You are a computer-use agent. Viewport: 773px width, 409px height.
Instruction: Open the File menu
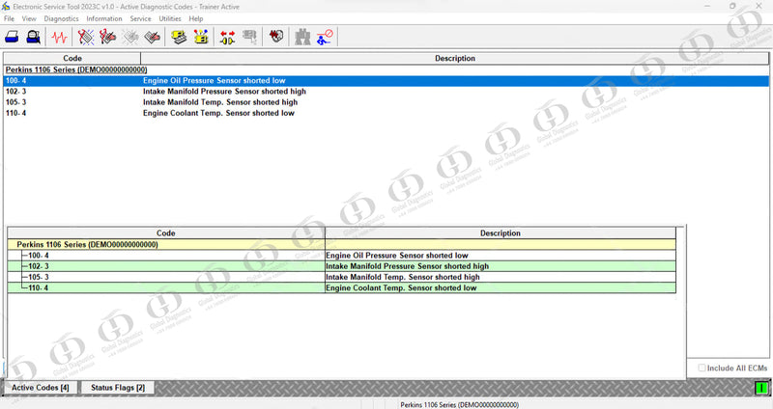(x=9, y=18)
